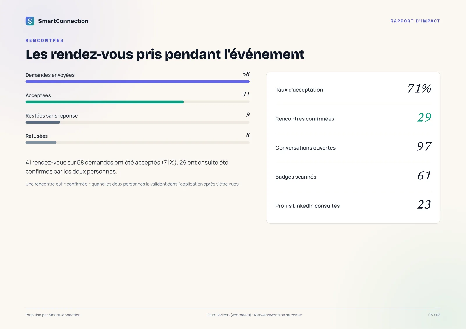Select the Rencontres confirmées green number 29
Image resolution: width=466 pixels, height=329 pixels.
pos(424,117)
